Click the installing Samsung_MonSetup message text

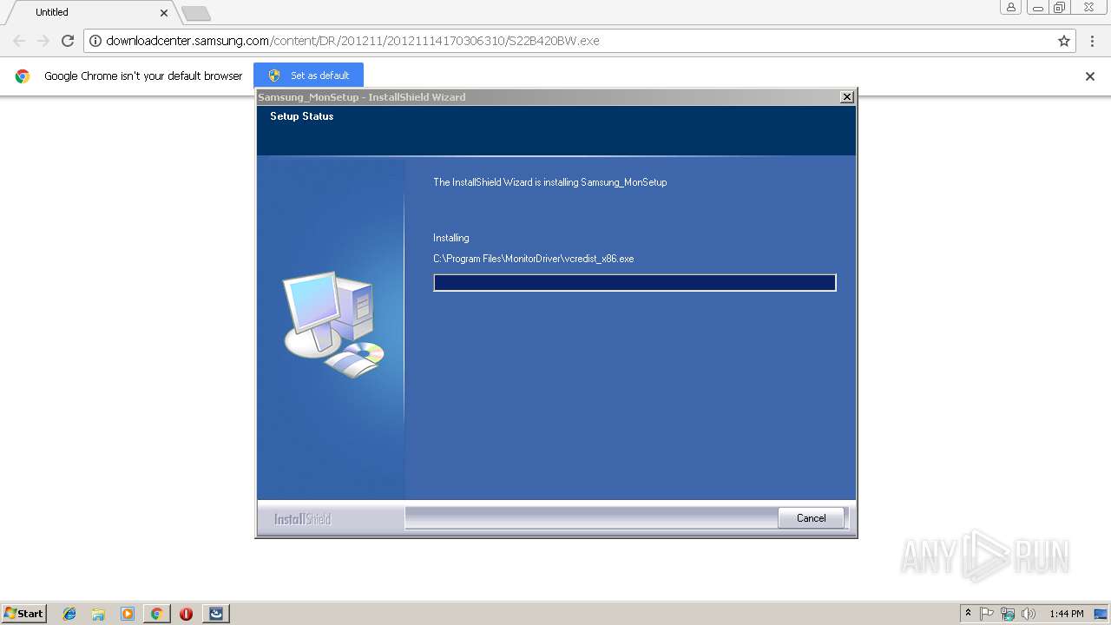point(550,182)
